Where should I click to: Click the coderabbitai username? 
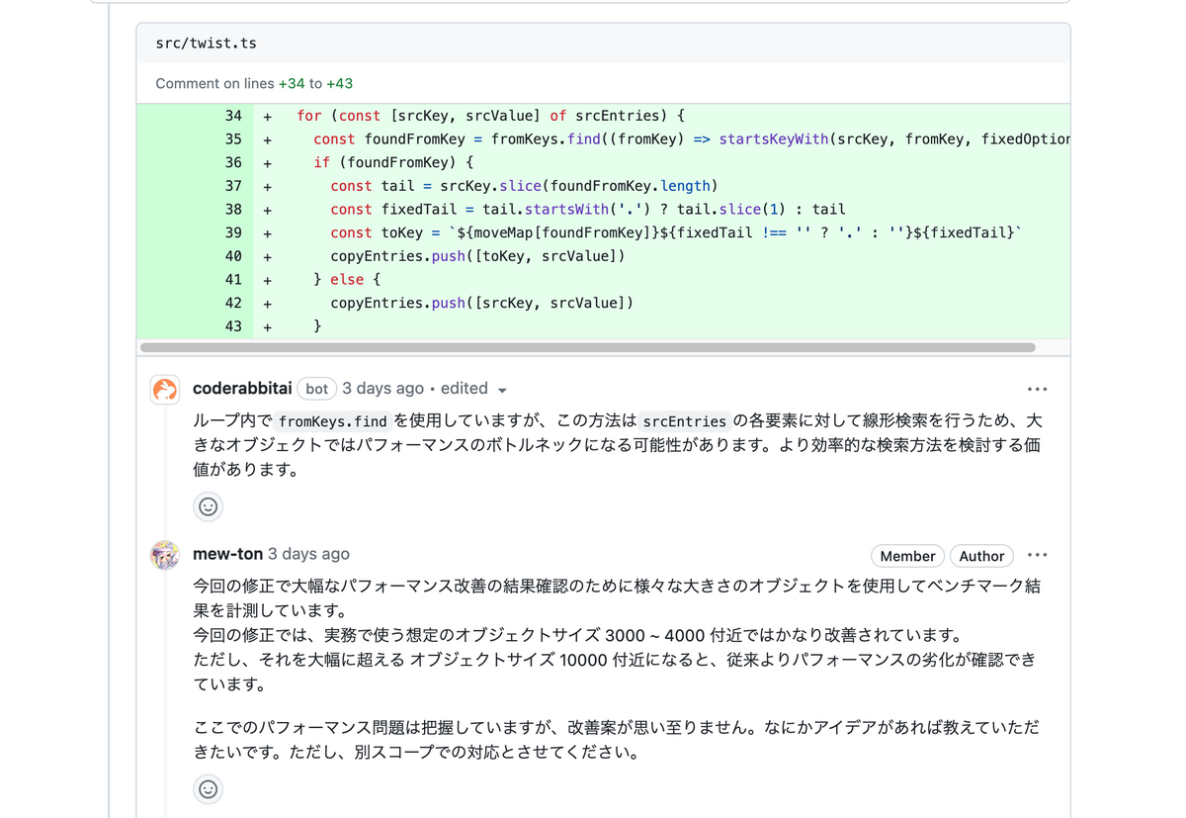241,389
